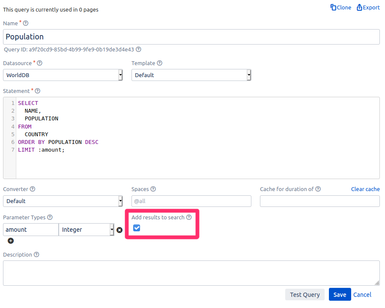385x308 pixels.
Task: Open the Template dropdown
Action: coord(191,75)
